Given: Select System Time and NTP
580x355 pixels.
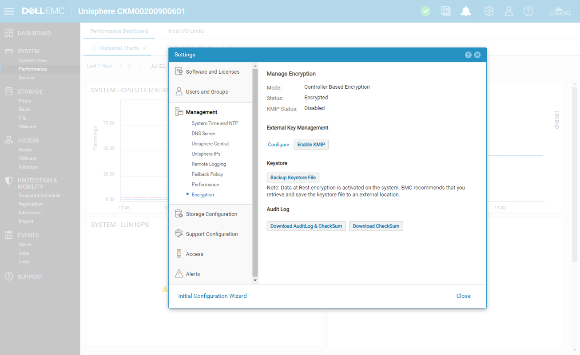Looking at the screenshot, I should point(215,123).
